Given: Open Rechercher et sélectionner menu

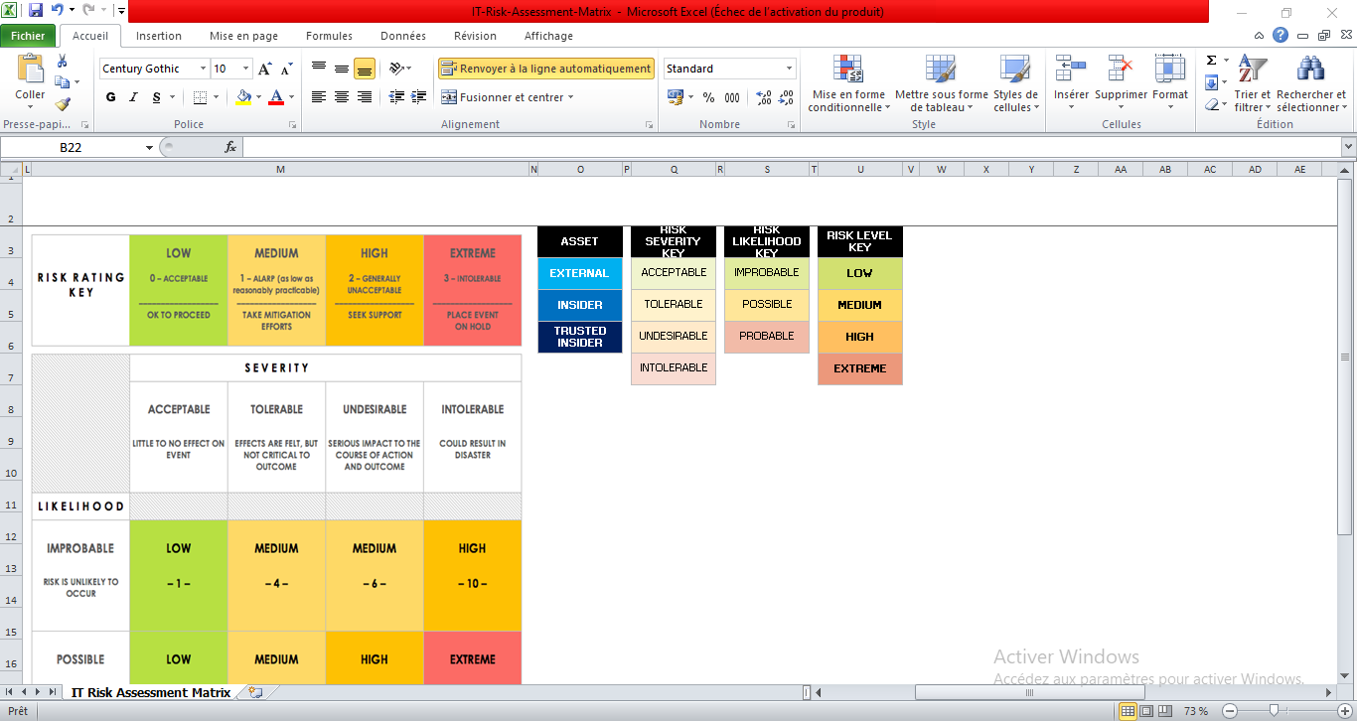Looking at the screenshot, I should click(1311, 83).
